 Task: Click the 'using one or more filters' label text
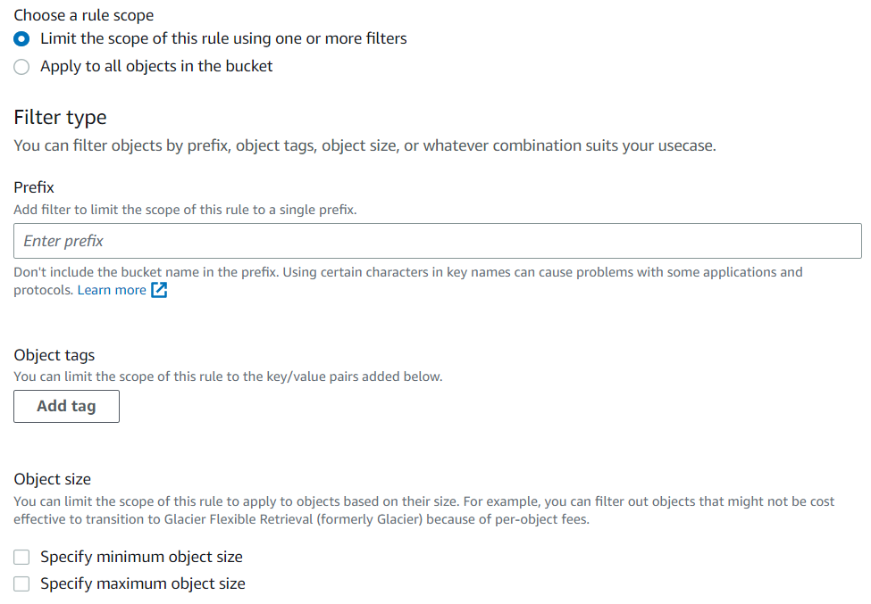[320, 38]
